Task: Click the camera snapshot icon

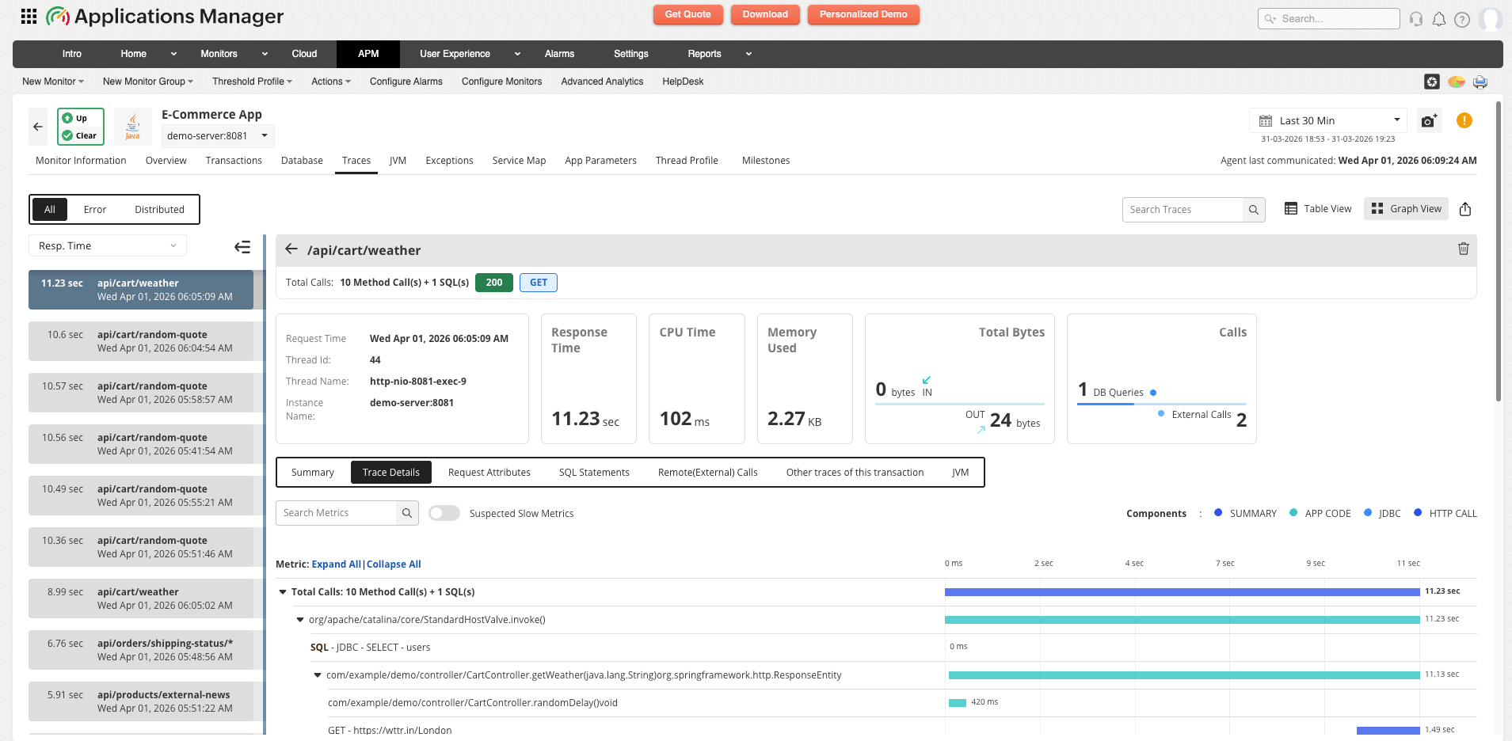Action: click(1428, 121)
